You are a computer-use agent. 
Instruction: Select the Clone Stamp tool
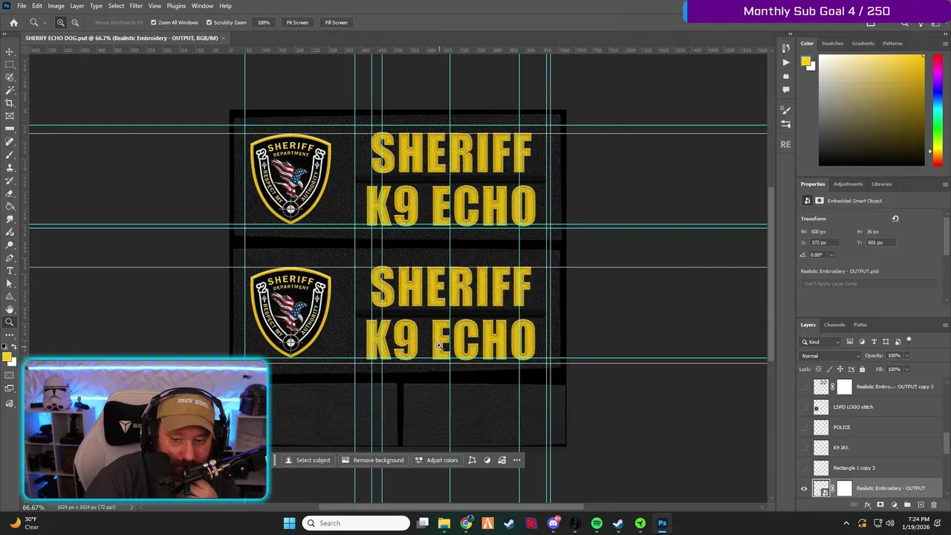click(10, 167)
